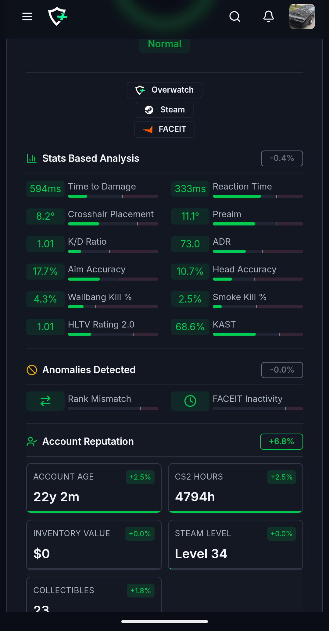The width and height of the screenshot is (329, 631).
Task: Click the Reaction Time progress bar
Action: (x=258, y=196)
